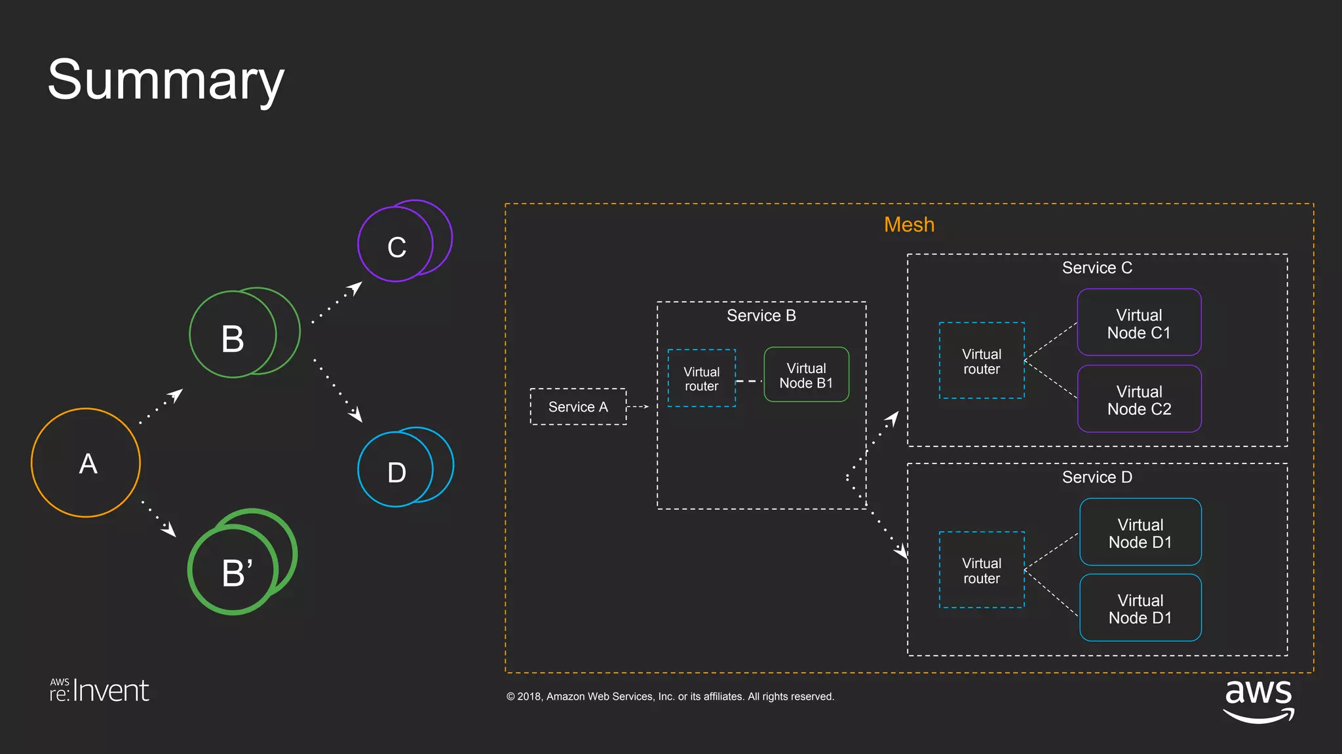The image size is (1342, 754).
Task: Select Virtual router in Service C
Action: (981, 361)
